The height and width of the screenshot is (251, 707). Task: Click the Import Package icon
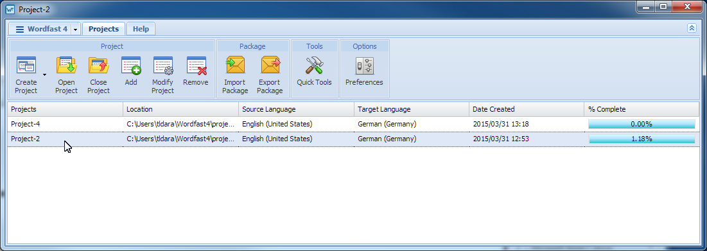pos(235,65)
